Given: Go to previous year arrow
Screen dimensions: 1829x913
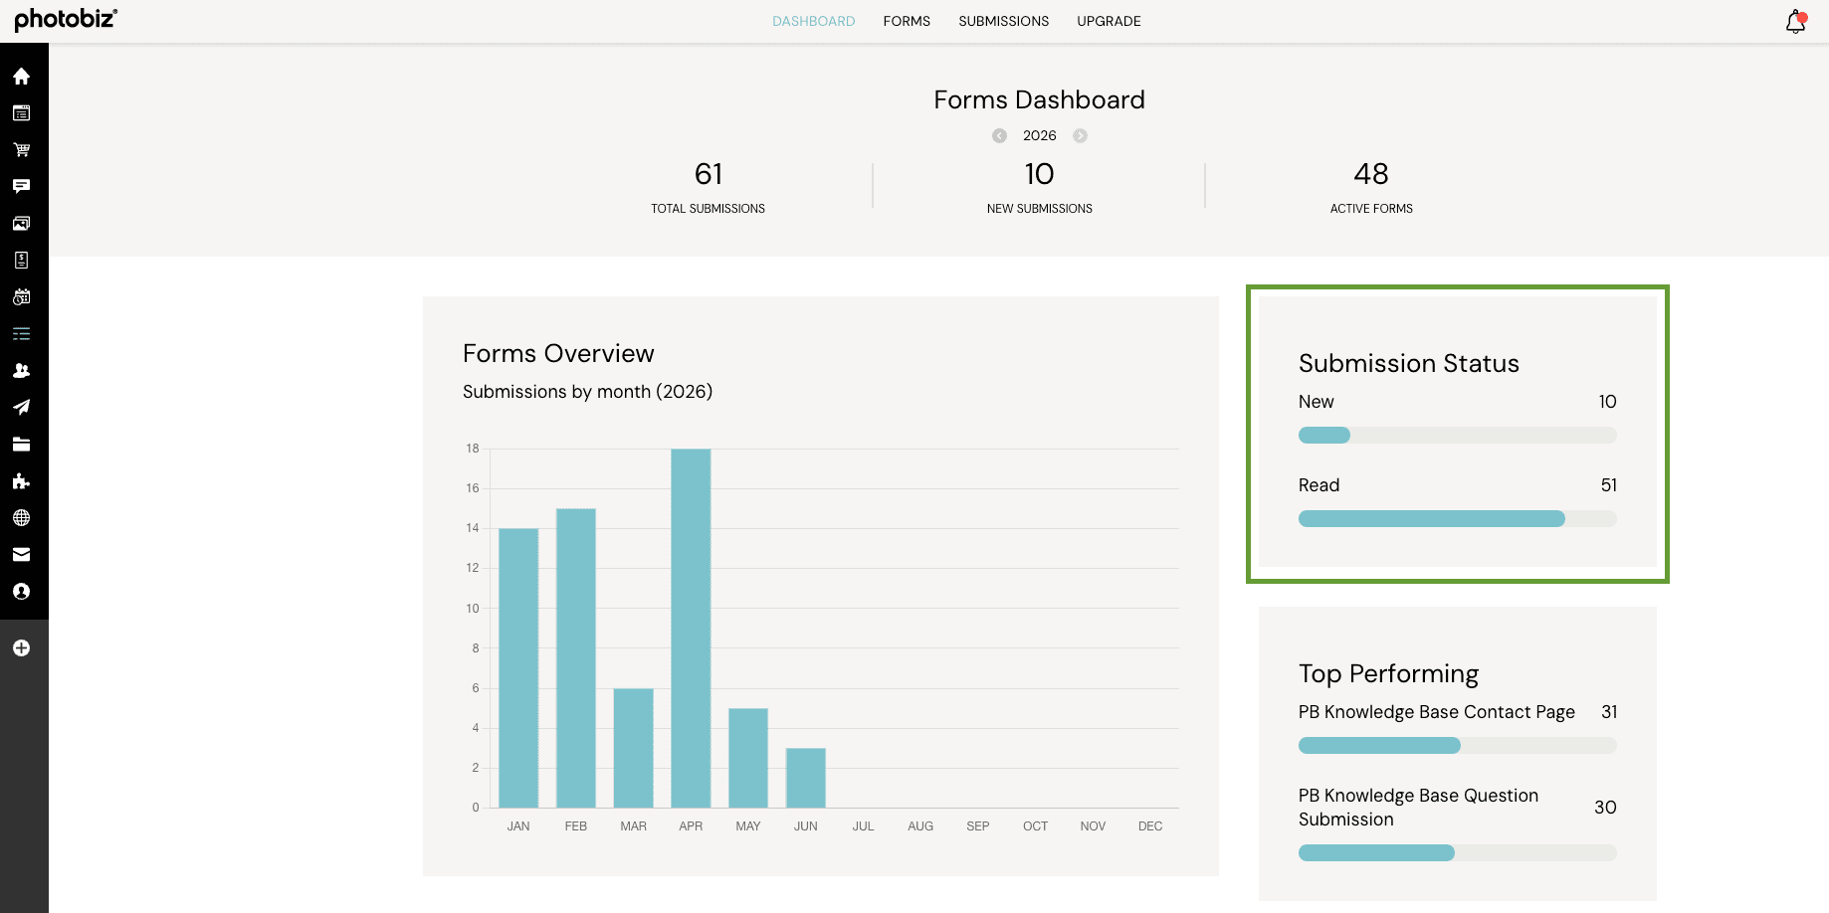Looking at the screenshot, I should tap(999, 136).
